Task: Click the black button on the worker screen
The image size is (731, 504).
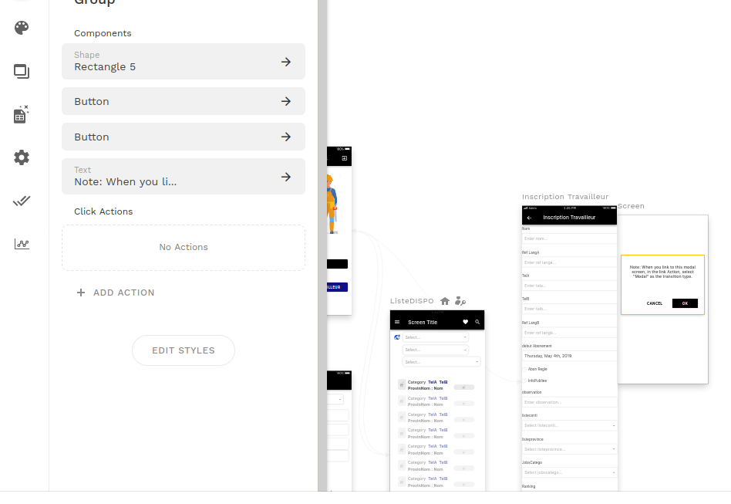Action: [337, 264]
